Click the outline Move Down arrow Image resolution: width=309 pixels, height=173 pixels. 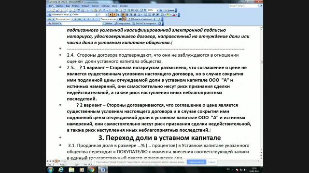88,19
